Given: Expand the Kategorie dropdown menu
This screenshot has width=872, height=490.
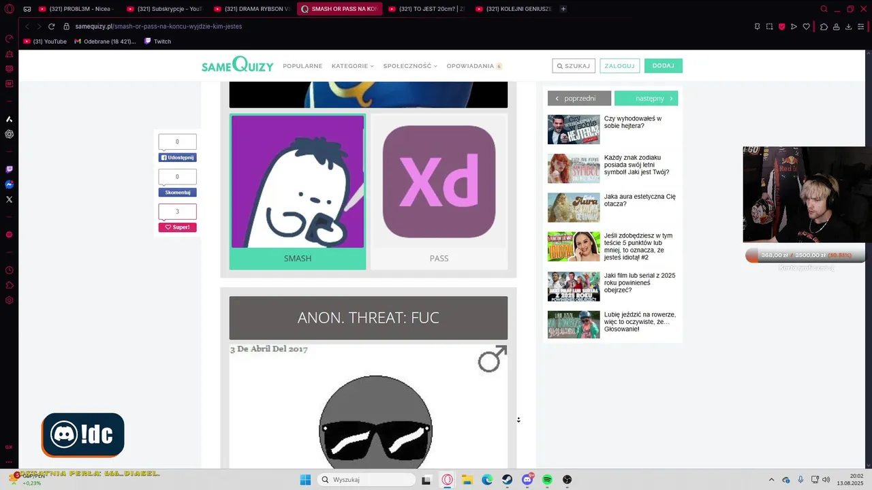Looking at the screenshot, I should pos(352,66).
